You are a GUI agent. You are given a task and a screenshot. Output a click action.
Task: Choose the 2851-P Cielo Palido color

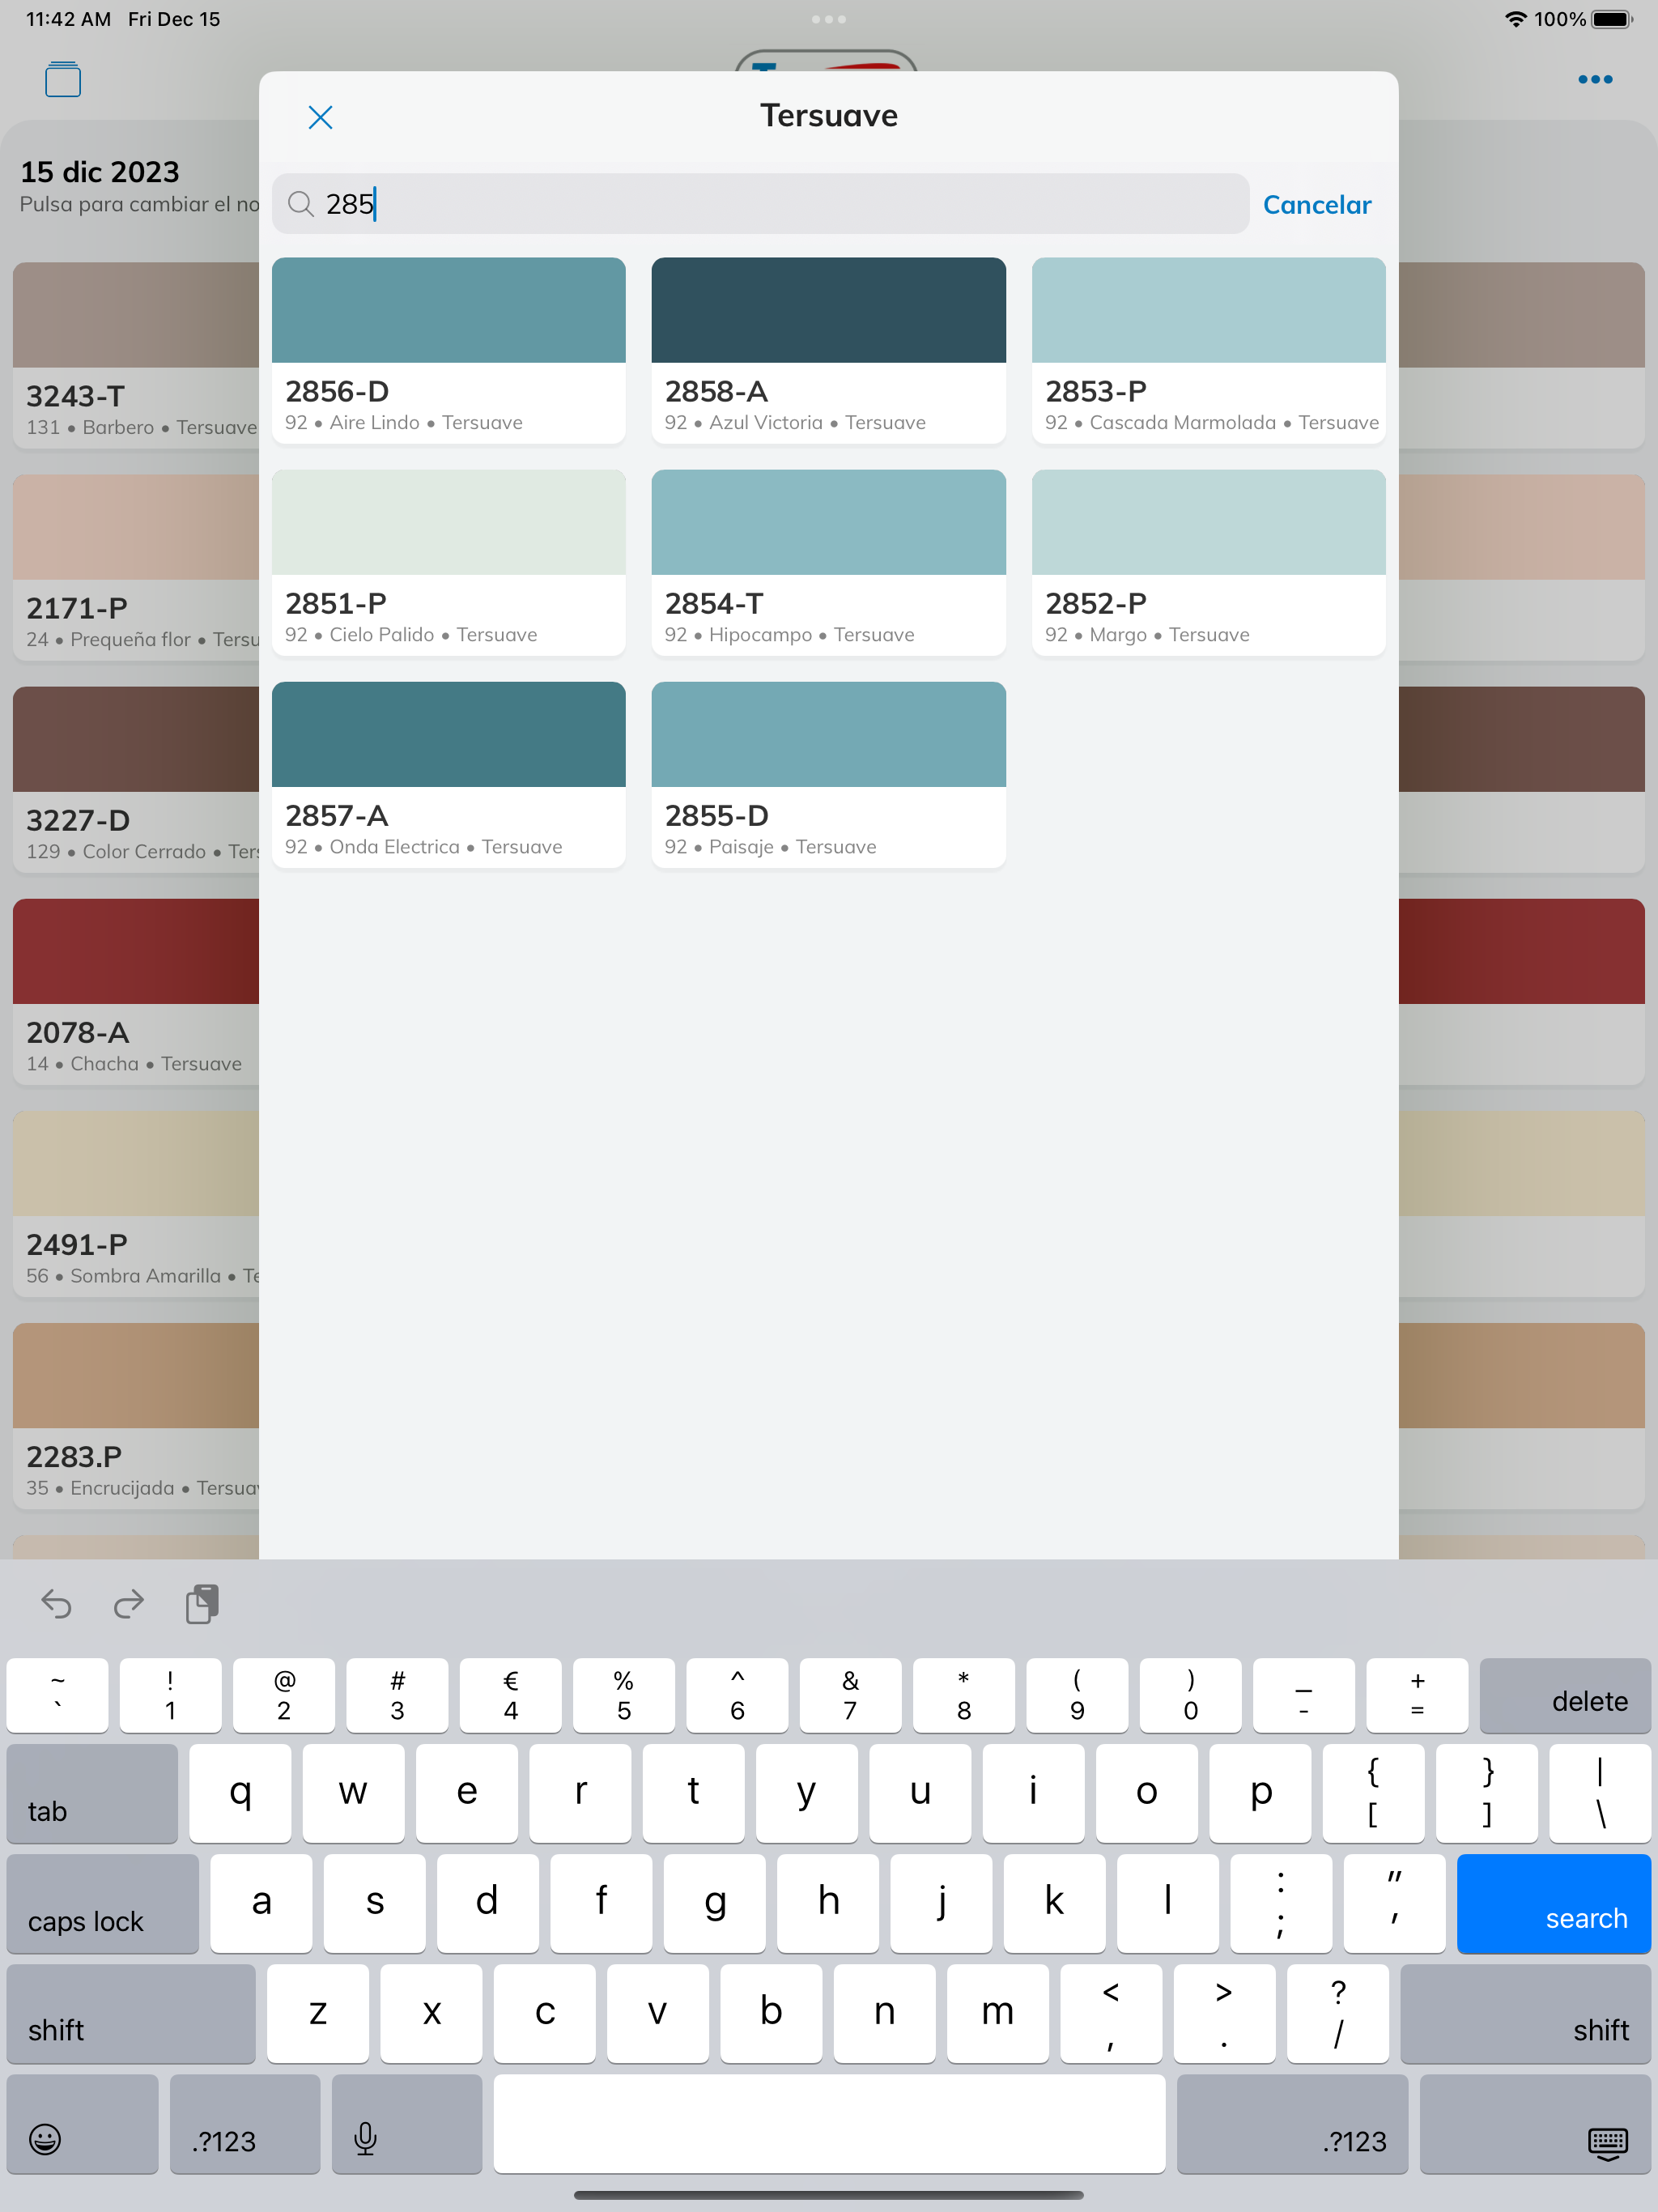[448, 562]
